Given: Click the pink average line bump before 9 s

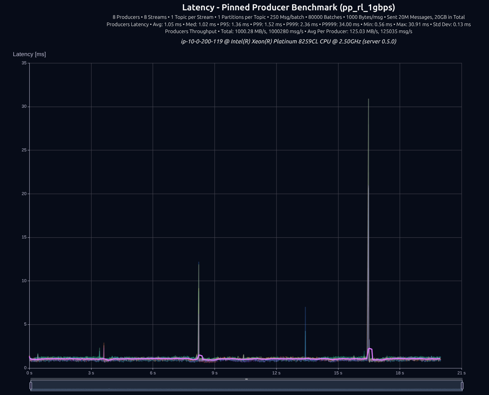Looking at the screenshot, I should (x=200, y=355).
